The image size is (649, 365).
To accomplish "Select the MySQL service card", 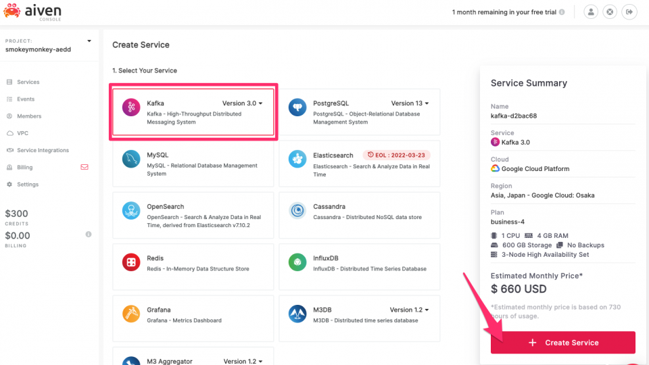I will (193, 164).
